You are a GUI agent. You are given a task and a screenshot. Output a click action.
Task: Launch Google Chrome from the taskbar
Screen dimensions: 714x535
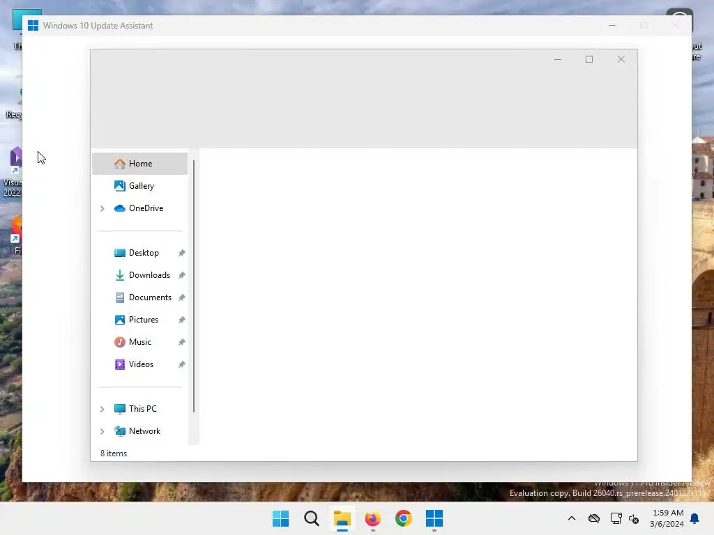tap(404, 518)
